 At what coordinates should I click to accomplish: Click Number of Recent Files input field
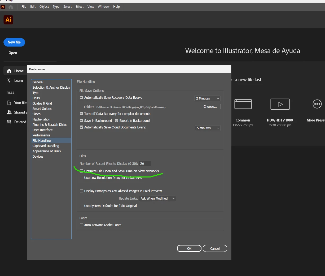(x=145, y=163)
